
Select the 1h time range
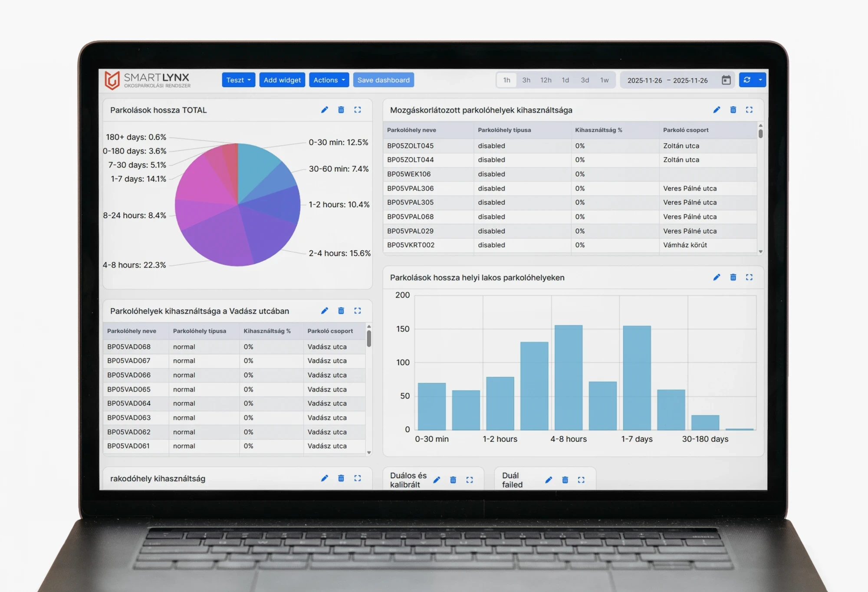[506, 80]
